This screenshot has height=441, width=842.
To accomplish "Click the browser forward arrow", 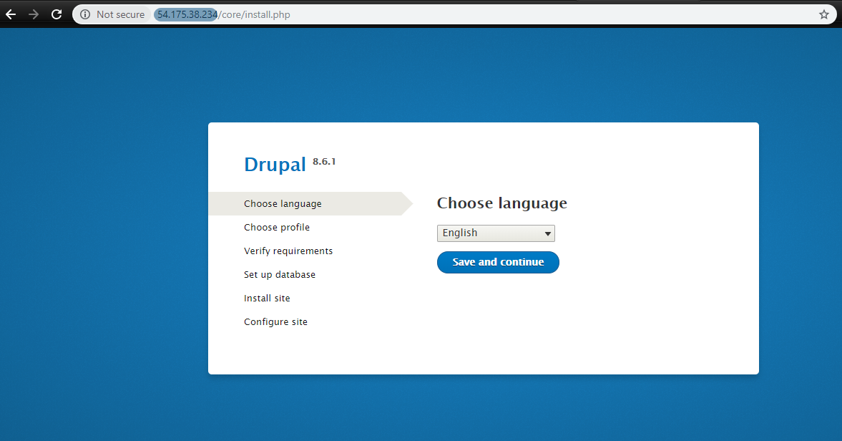I will 34,14.
